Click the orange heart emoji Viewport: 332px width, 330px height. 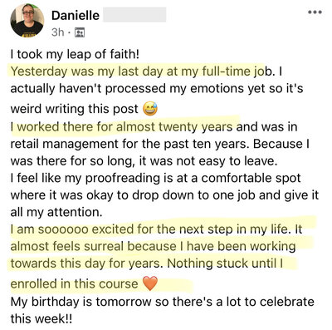point(150,283)
